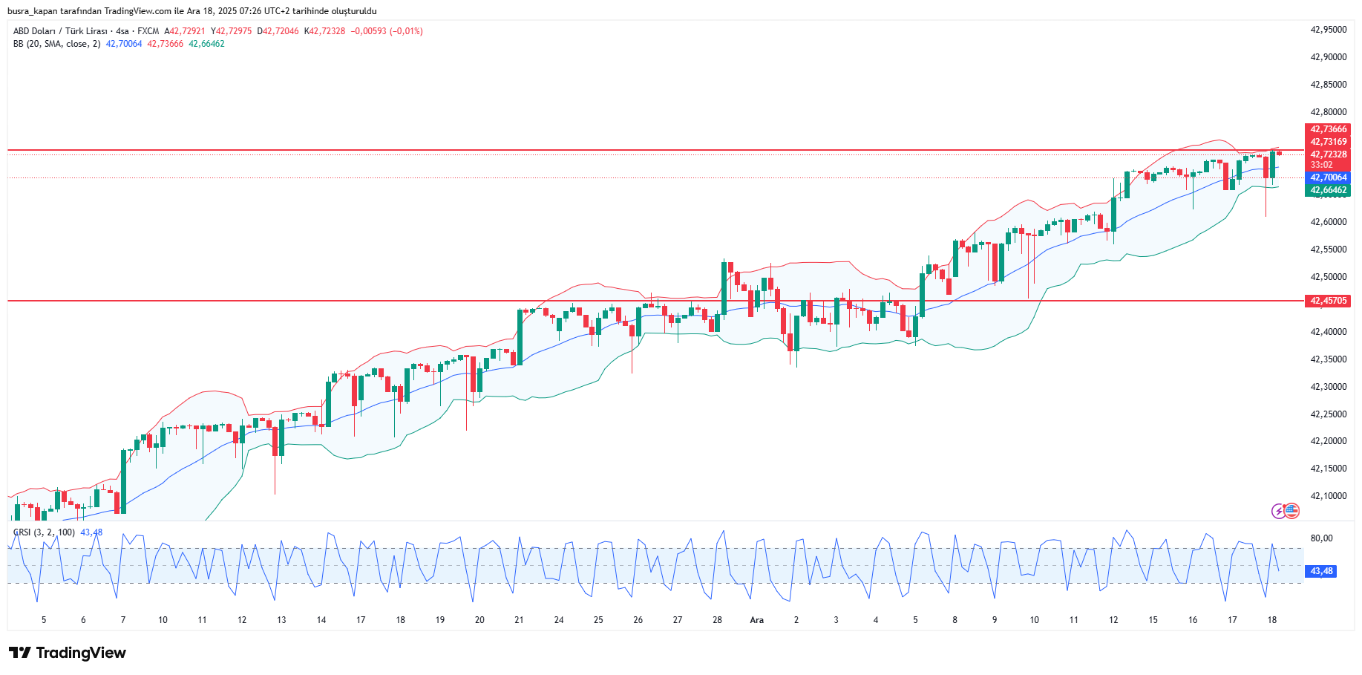Select the BB (20, SMA, close, 2) indicator legend
This screenshot has width=1362, height=675.
pos(56,44)
